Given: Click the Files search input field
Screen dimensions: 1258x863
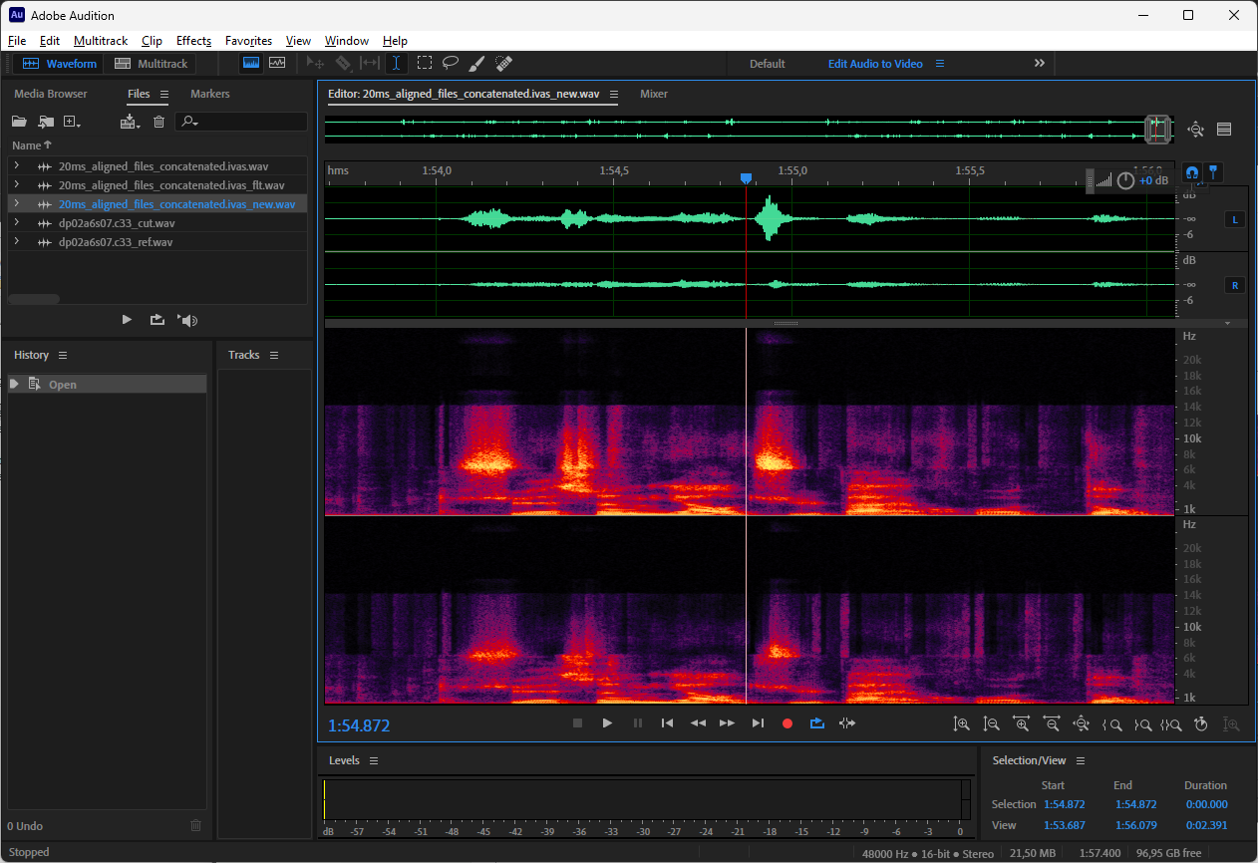Looking at the screenshot, I should pos(249,122).
